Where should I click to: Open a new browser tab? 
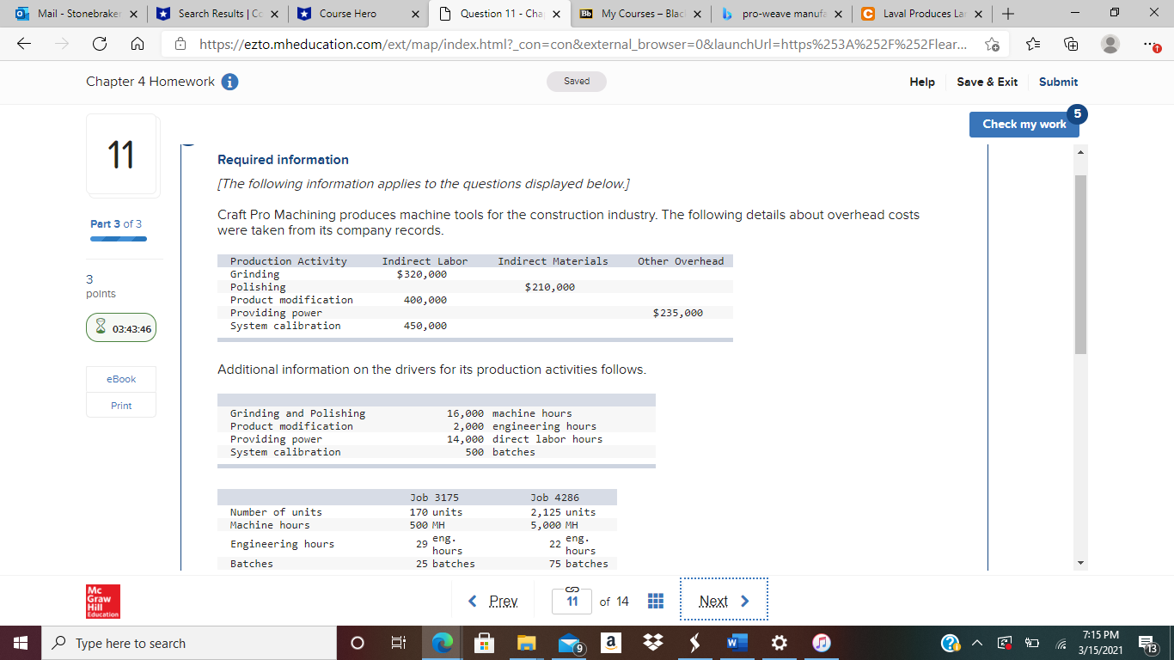pos(1008,14)
